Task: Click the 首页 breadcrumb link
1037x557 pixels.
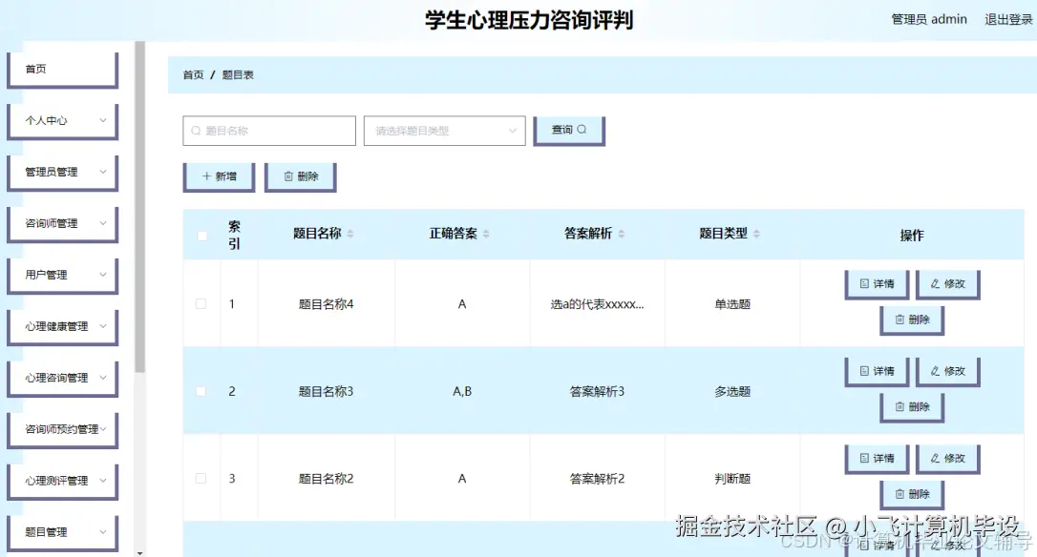Action: 193,74
